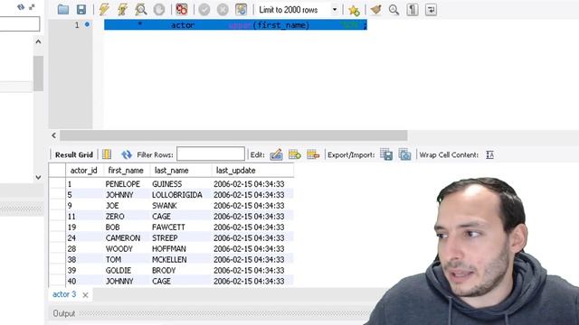Insert a new row with the add-row icon
Viewport: 579px width, 325px height.
pos(295,154)
